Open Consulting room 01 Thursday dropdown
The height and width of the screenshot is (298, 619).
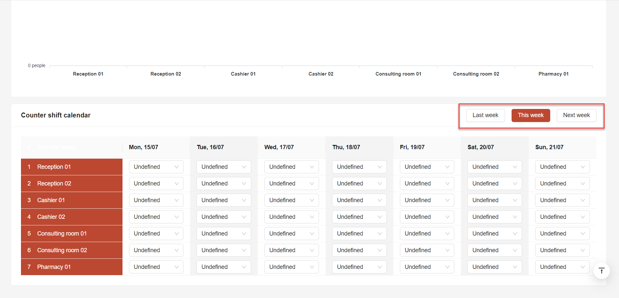point(359,234)
